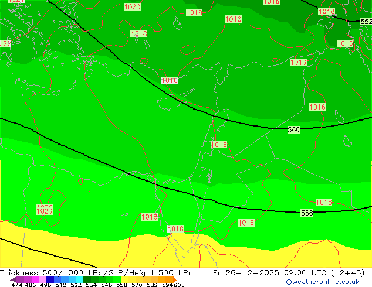Screen dimensions: 372x287
Task: Click the brightest green swatch beside yellow
Action: pos(117,279)
